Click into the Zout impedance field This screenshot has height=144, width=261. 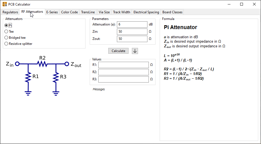[x=132, y=39]
